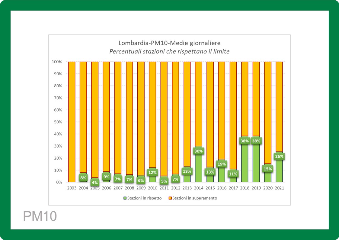339x240 pixels.
Task: Select the 'Stazioni in rispetto' legend label
Action: (x=144, y=198)
